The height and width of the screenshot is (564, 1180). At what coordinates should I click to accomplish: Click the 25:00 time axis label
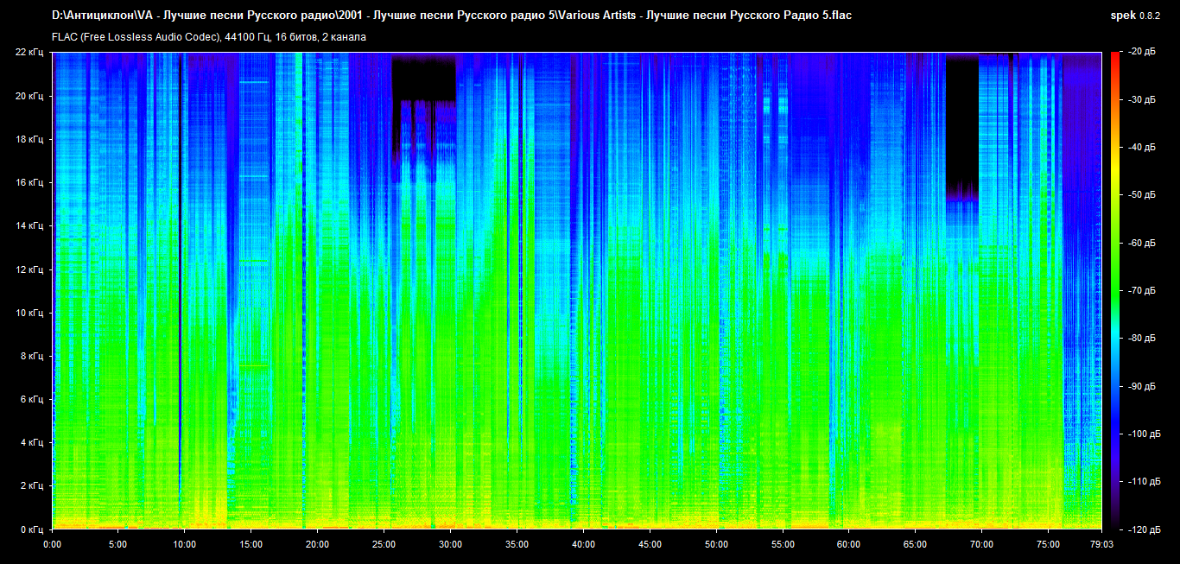point(384,545)
